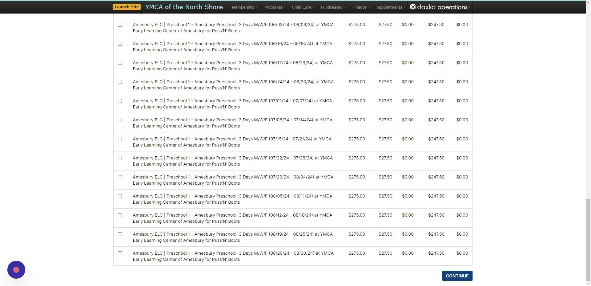The image size is (591, 286).
Task: Select the 06/10/24 - 06/16/24 session
Action: tap(120, 44)
